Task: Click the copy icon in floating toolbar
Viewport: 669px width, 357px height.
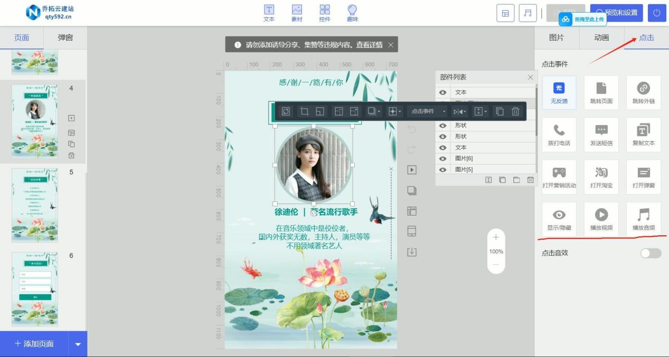Action: [500, 111]
